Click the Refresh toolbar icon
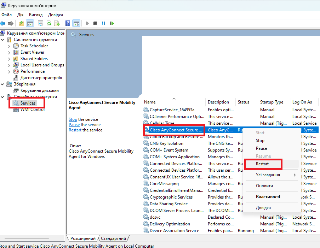Image resolution: width=320 pixels, height=248 pixels. (49, 23)
